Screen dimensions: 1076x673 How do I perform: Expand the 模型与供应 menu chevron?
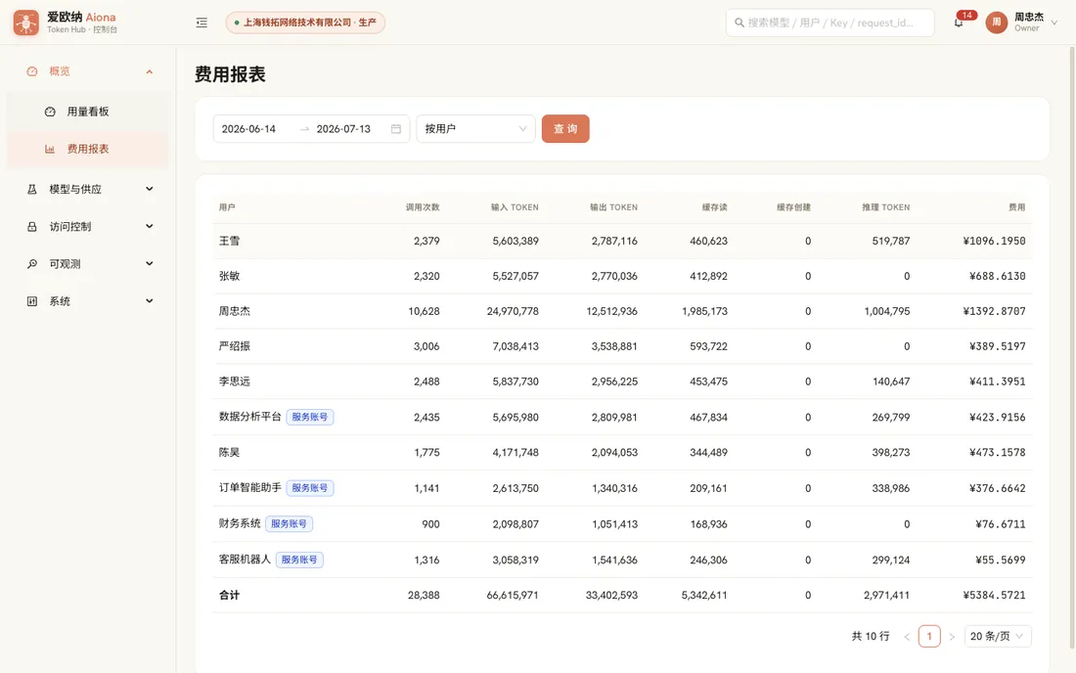[150, 190]
